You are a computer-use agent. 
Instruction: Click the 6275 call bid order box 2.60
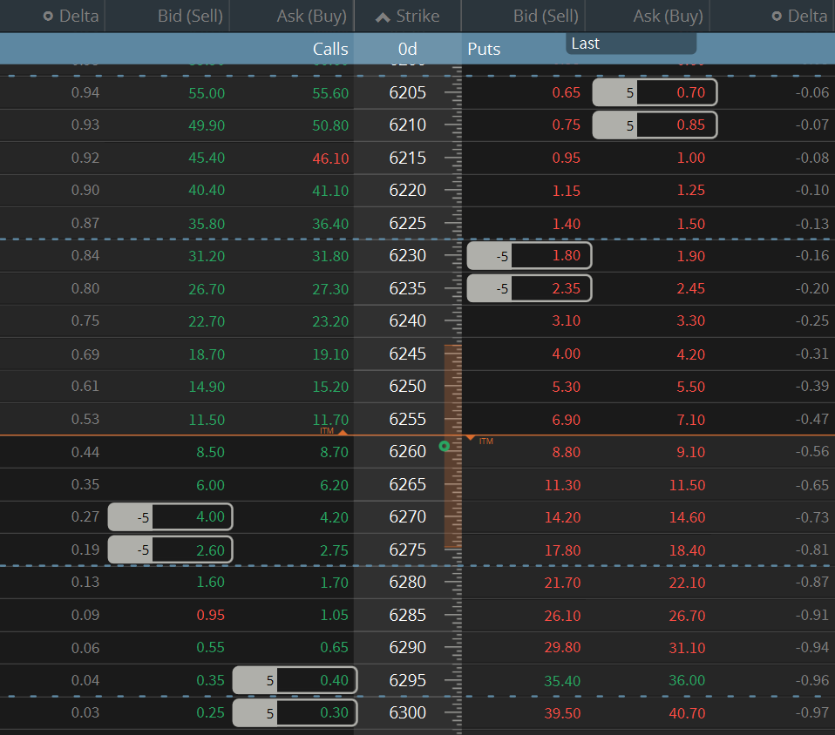coord(171,550)
